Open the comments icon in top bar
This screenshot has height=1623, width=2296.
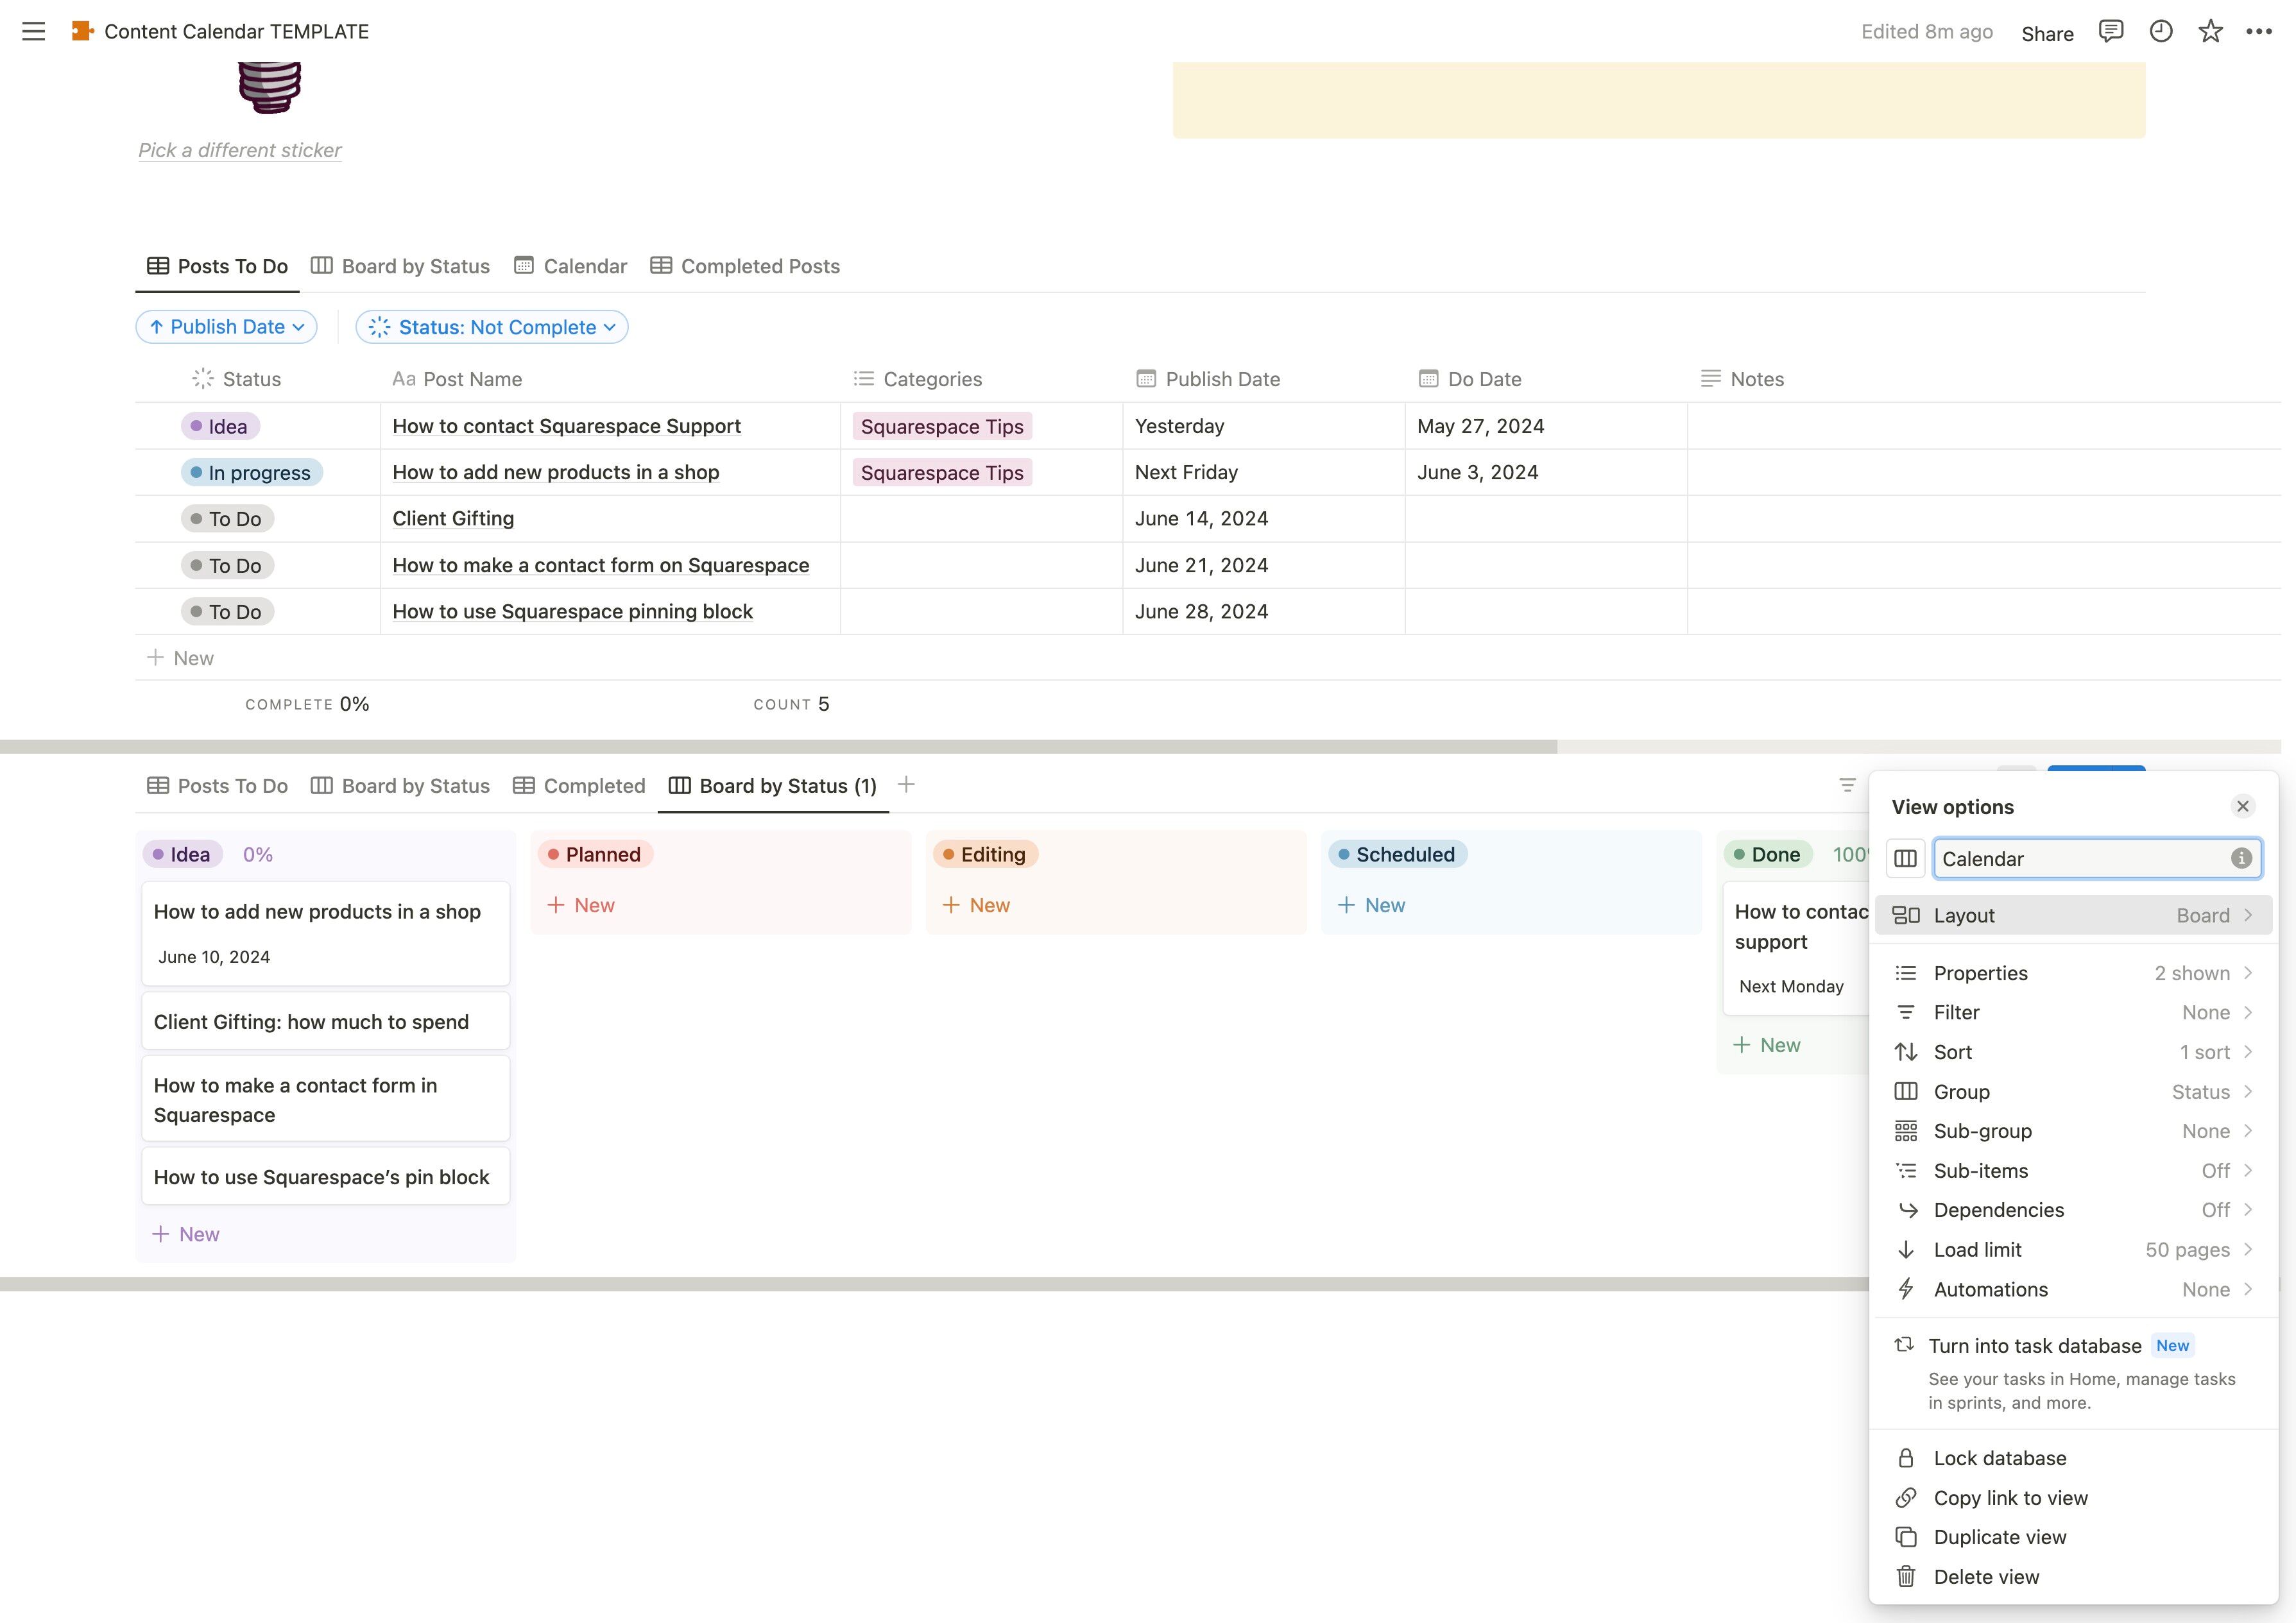2110,31
